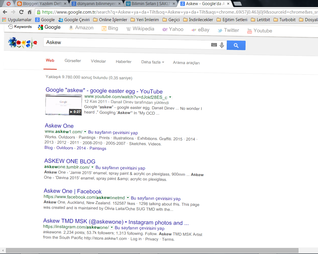
Task: Open a new browser tab button
Action: point(238,4)
